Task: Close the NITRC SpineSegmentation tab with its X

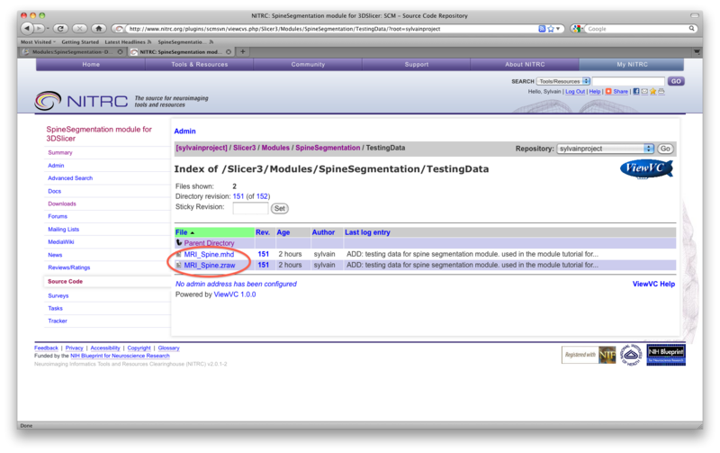Action: pyautogui.click(x=229, y=52)
